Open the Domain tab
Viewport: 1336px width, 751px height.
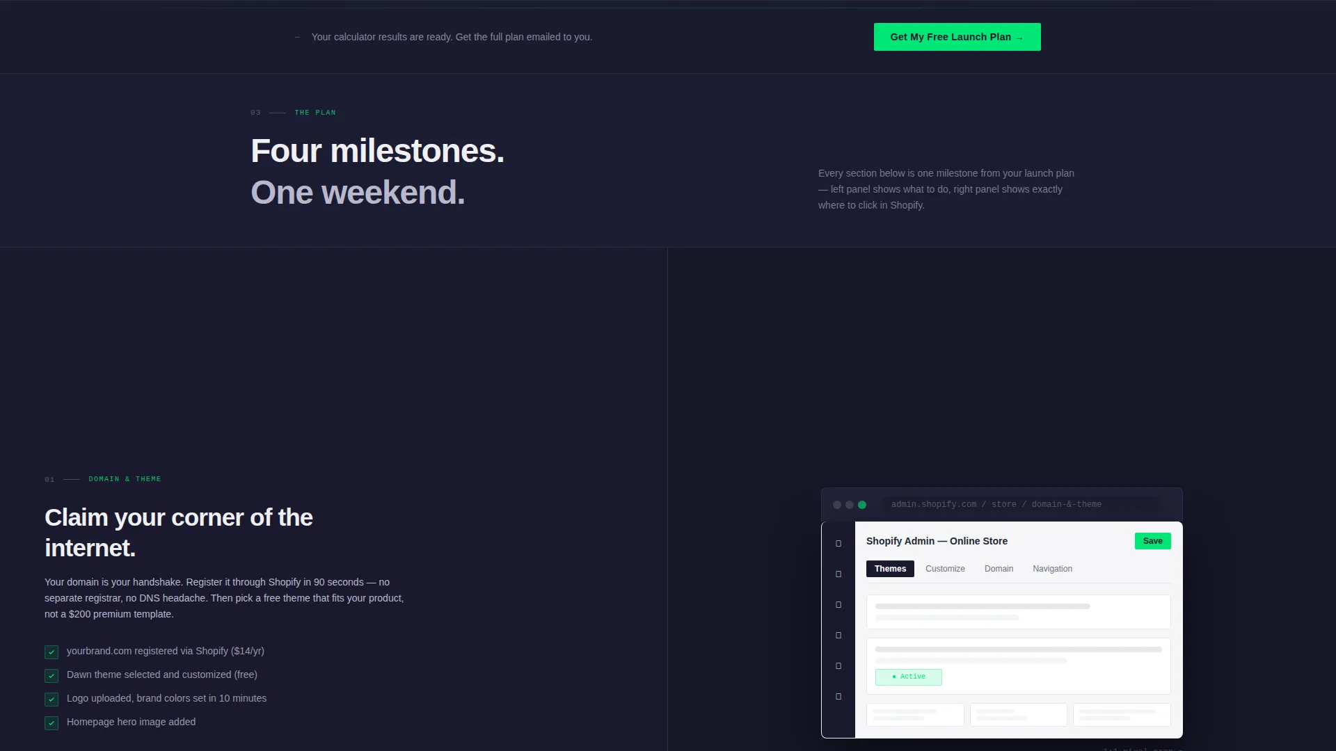[x=999, y=569]
